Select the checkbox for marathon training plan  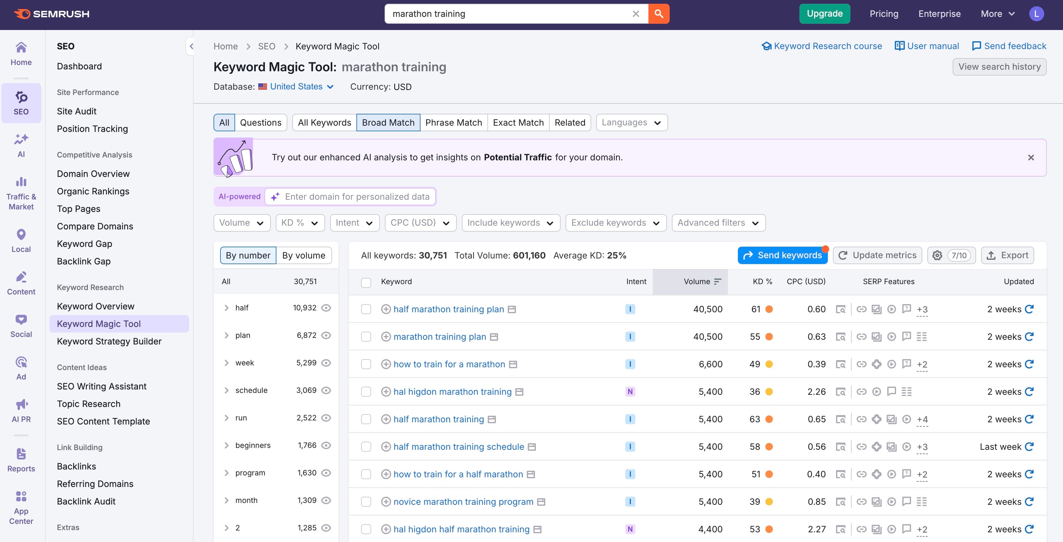(366, 336)
